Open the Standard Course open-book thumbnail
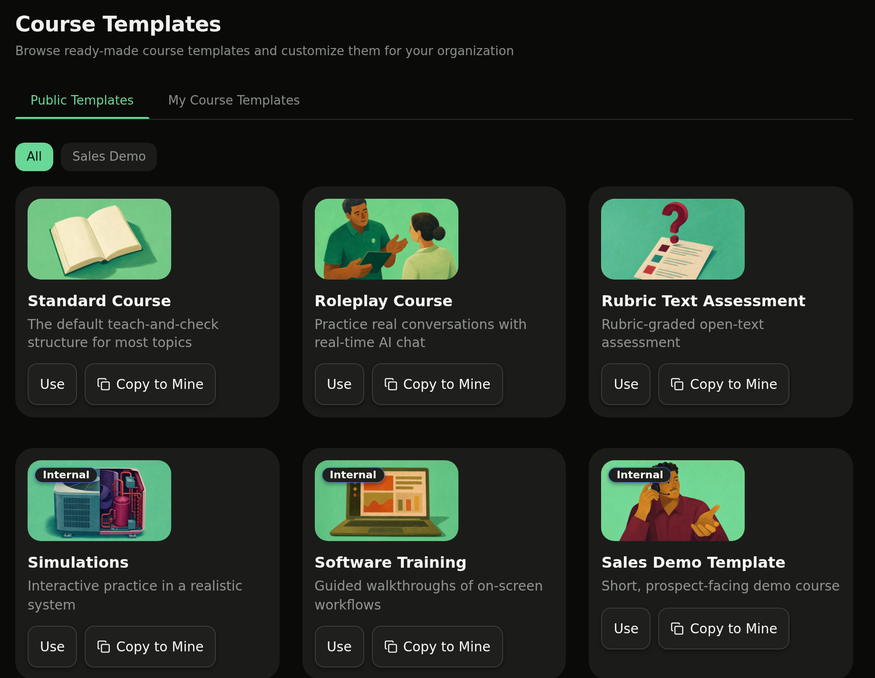Image resolution: width=875 pixels, height=678 pixels. tap(99, 239)
